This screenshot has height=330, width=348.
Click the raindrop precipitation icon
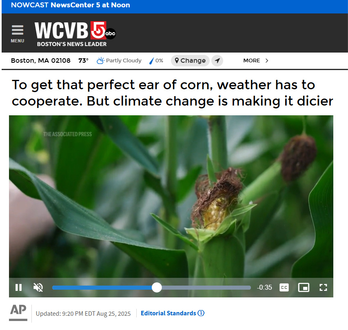(151, 61)
